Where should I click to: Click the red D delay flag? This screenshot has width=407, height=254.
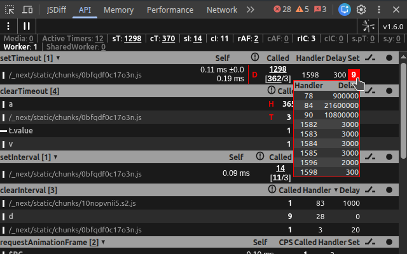coord(254,75)
